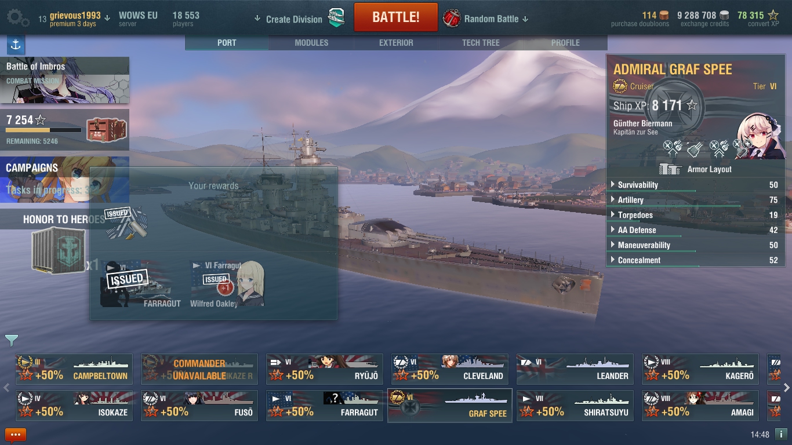Expand the Survivability stats row
Viewport: 792px width, 445px height.
pos(695,185)
